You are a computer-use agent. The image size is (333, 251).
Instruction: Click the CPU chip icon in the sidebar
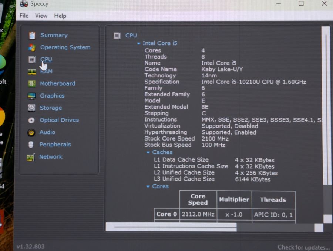tap(32, 60)
